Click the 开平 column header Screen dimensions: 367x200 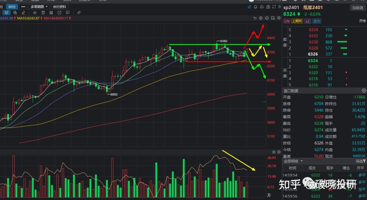click(x=360, y=168)
